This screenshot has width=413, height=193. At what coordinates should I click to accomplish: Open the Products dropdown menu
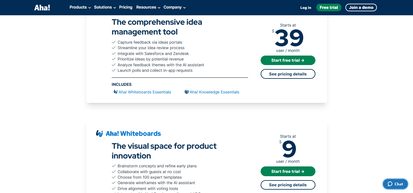tap(80, 7)
